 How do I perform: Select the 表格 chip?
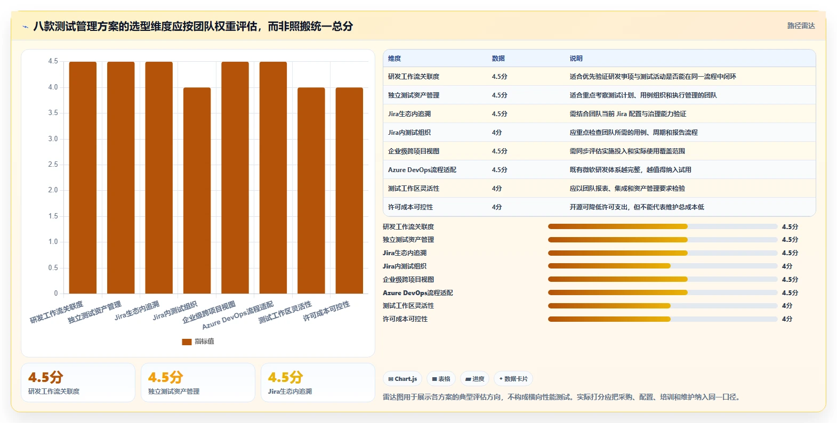coord(441,379)
